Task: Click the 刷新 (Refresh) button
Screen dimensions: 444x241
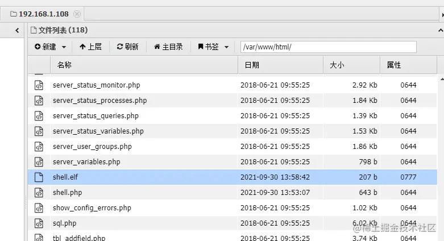Action: [x=128, y=47]
